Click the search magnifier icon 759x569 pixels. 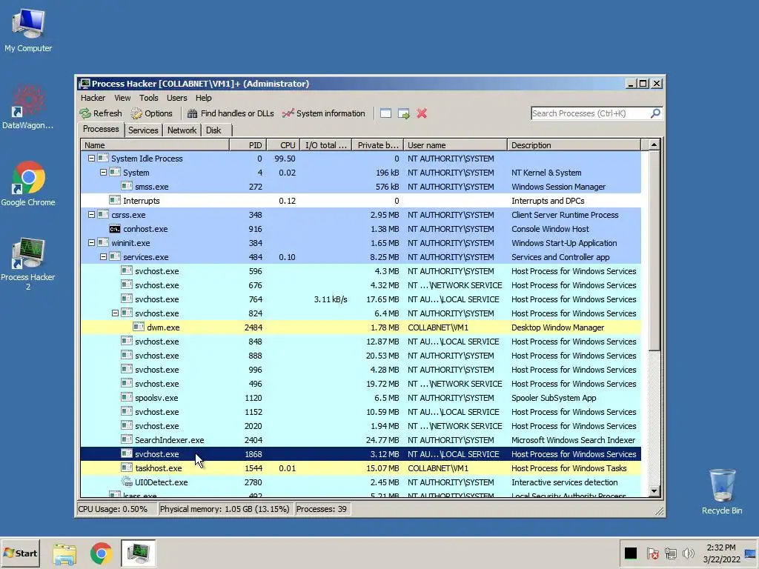click(x=655, y=113)
